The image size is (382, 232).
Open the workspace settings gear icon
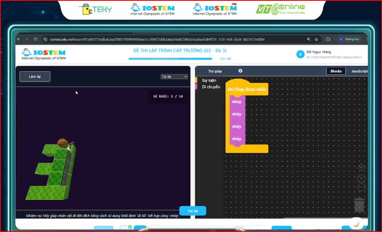(x=240, y=71)
